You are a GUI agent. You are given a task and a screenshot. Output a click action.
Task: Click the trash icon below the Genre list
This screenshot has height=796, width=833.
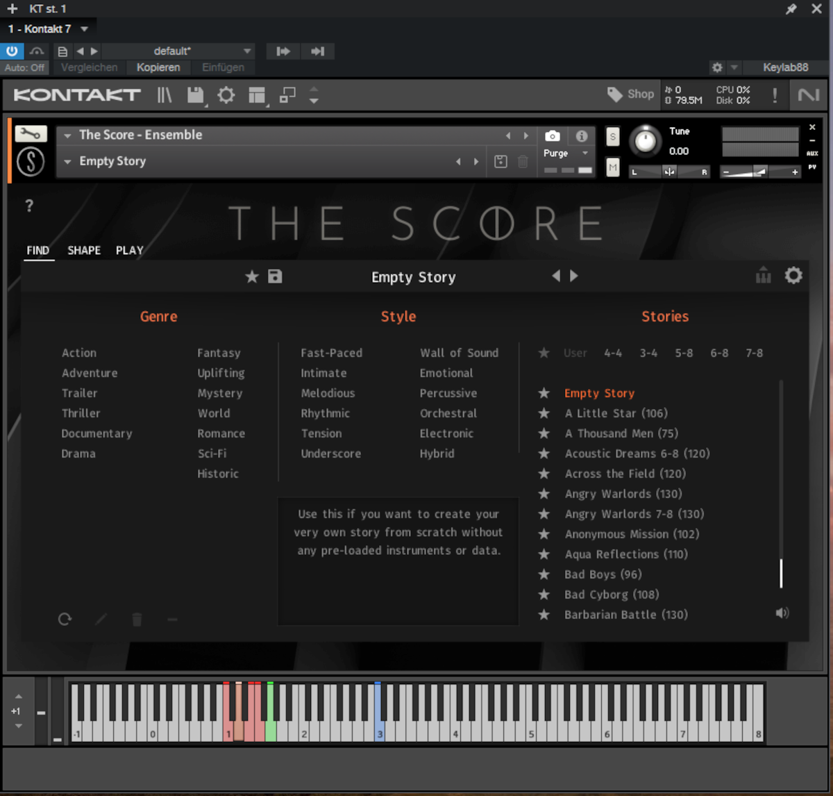click(137, 619)
